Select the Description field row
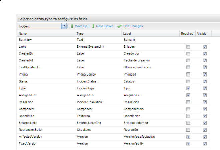220x150 pixels. (27, 116)
